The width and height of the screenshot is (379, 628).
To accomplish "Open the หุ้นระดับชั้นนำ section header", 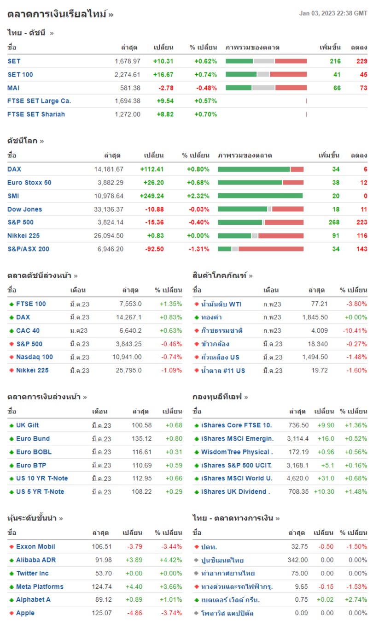I will (x=35, y=518).
